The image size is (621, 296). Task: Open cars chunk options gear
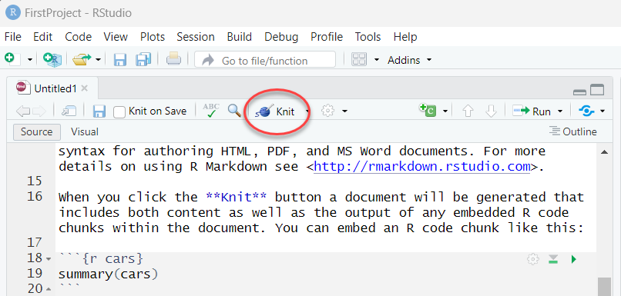(533, 260)
